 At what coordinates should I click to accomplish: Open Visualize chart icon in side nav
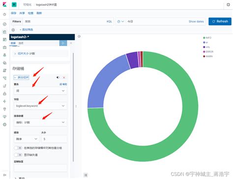(4, 32)
